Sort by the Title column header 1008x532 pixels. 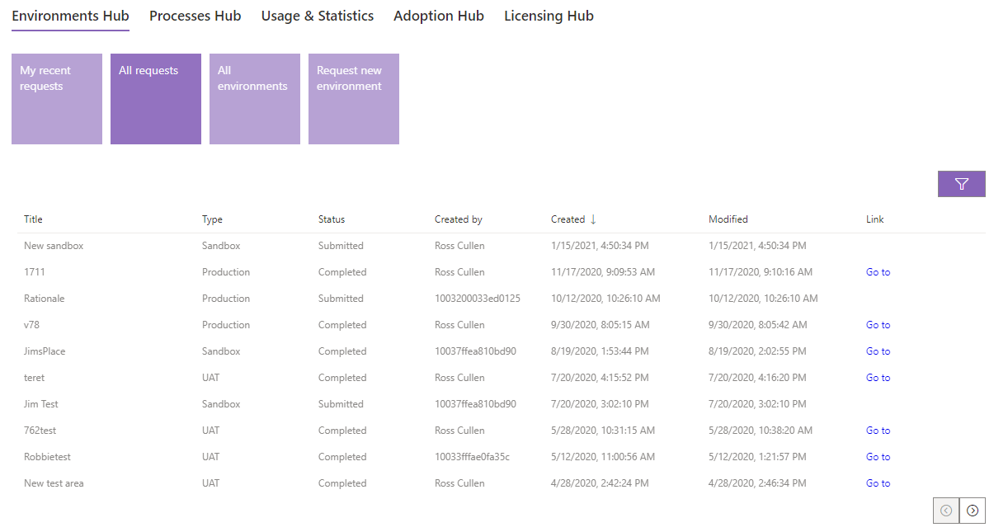point(33,219)
